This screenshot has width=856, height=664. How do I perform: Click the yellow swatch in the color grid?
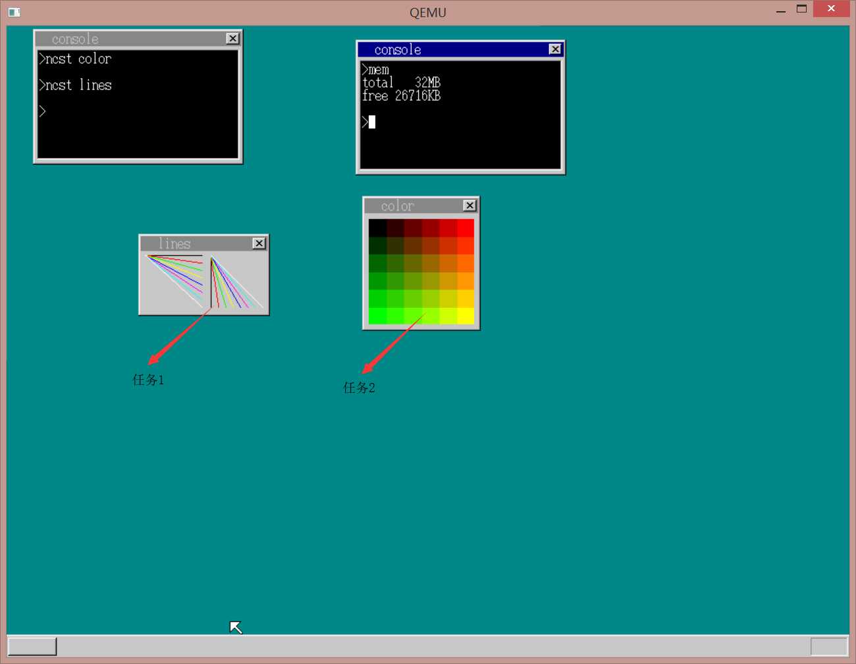[466, 316]
